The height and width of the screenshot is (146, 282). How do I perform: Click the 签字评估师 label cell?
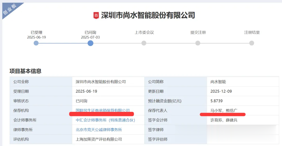pos(176,139)
